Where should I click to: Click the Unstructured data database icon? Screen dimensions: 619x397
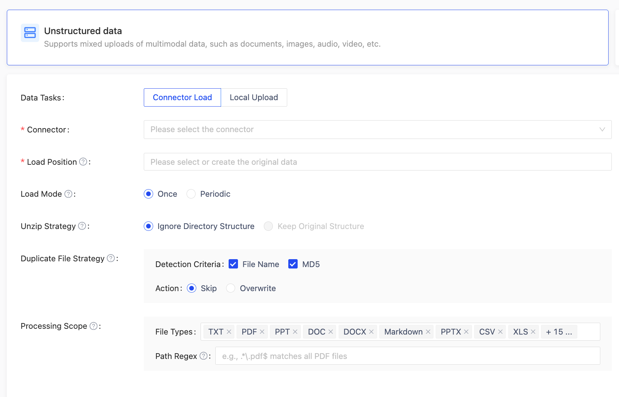click(30, 33)
